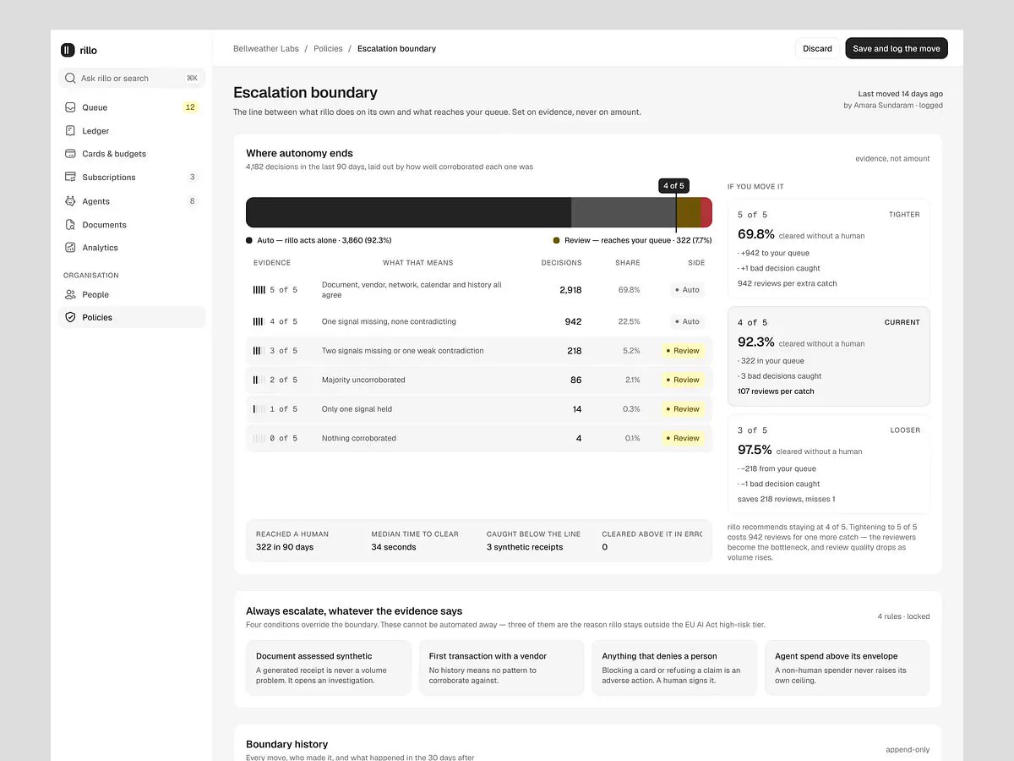Open the Queue page
This screenshot has width=1014, height=761.
click(x=131, y=107)
